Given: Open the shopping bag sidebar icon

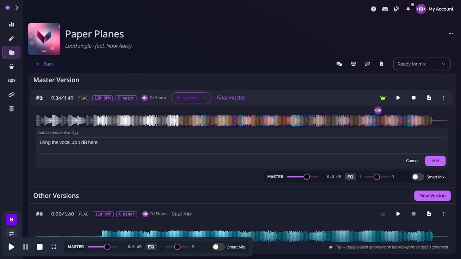Looking at the screenshot, I should (12, 67).
